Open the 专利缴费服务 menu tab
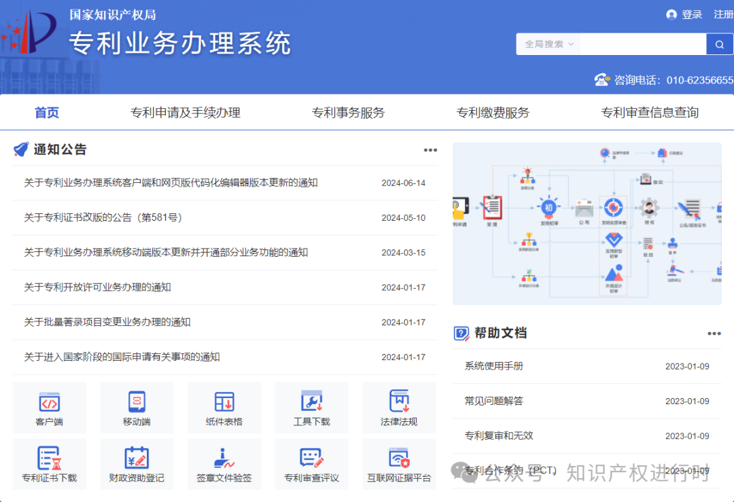Viewport: 734px width, 502px height. click(493, 113)
